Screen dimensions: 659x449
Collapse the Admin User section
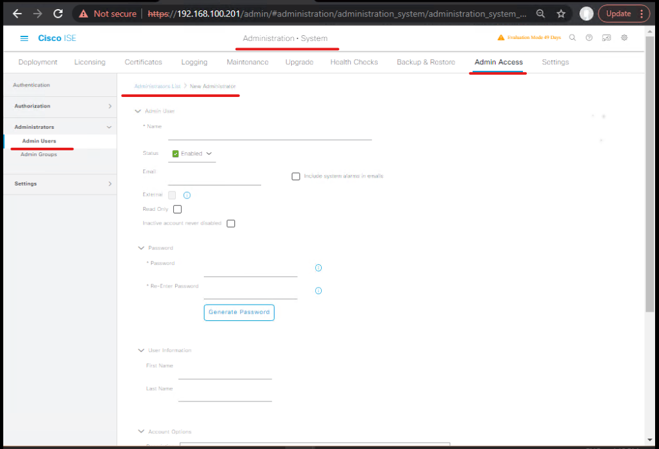click(137, 111)
